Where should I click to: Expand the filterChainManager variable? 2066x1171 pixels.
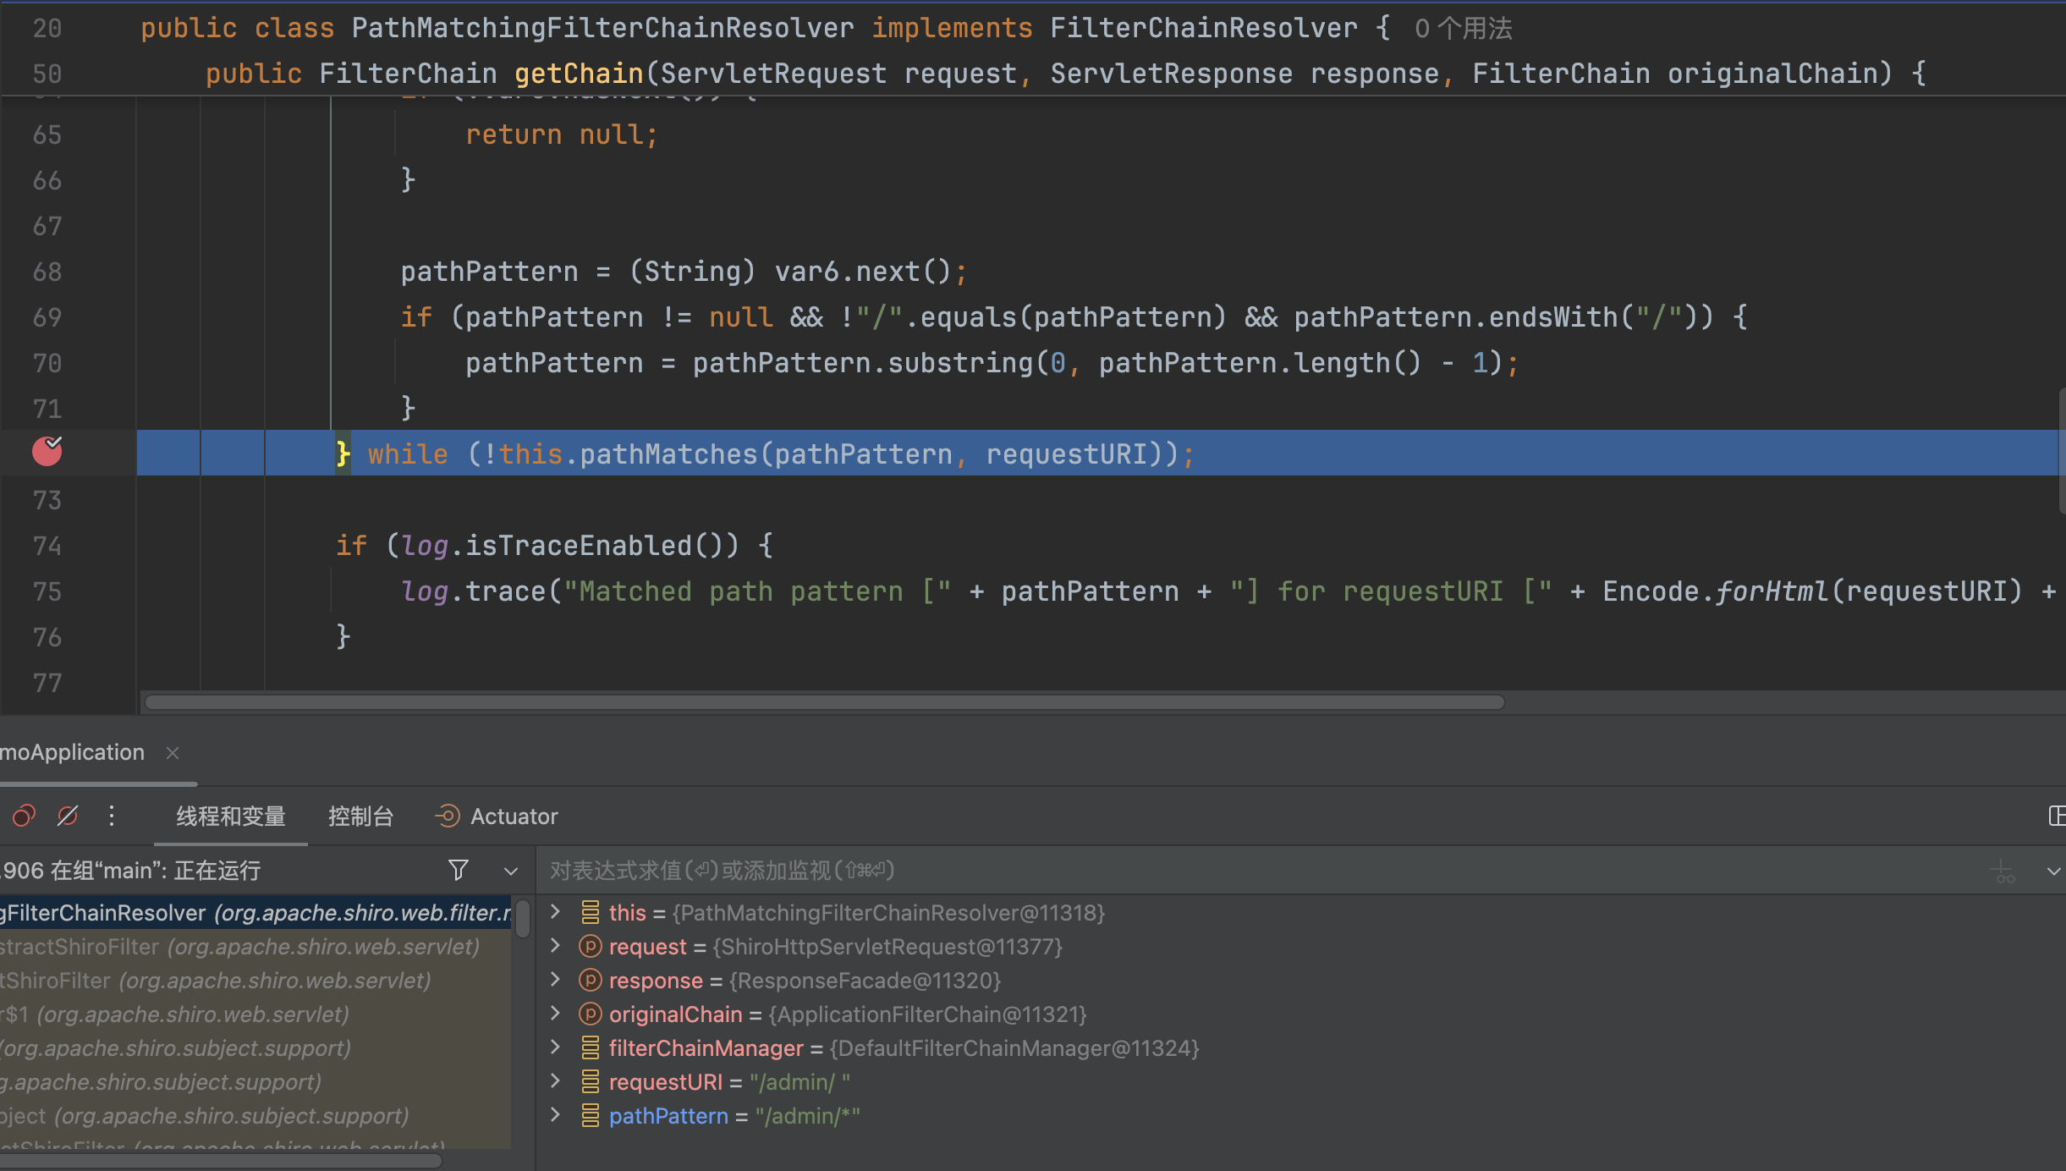[x=556, y=1047]
